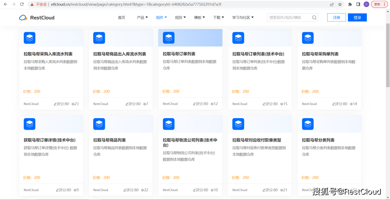Click the stack icon on 获取马帮订单详情(技术中台)
The width and height of the screenshot is (390, 200).
pos(30,124)
